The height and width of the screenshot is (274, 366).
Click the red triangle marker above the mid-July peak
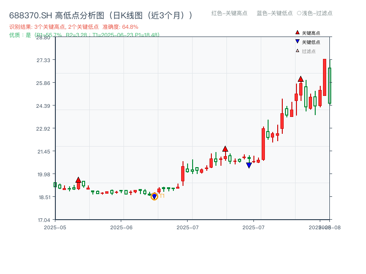coord(225,148)
